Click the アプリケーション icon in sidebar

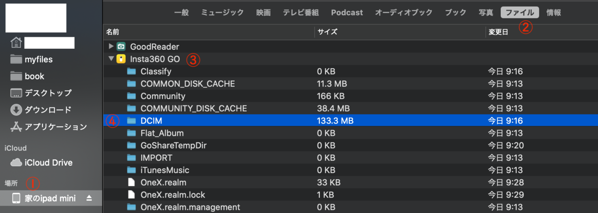(x=16, y=127)
